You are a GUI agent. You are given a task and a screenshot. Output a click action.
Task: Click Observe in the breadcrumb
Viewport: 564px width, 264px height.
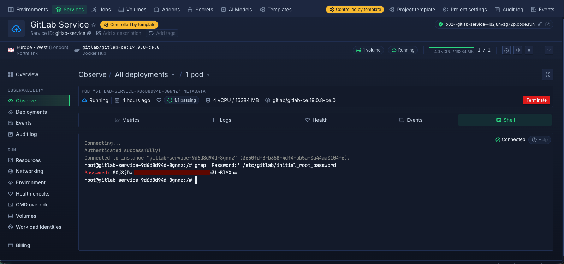point(93,74)
